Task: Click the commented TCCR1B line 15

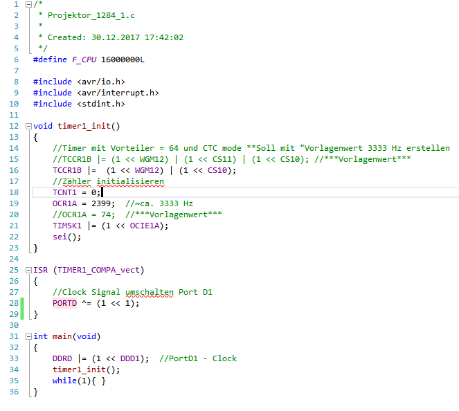Action: [231, 159]
